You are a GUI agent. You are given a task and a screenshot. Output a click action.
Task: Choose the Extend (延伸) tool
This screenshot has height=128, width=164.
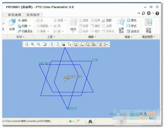click(x=95, y=20)
